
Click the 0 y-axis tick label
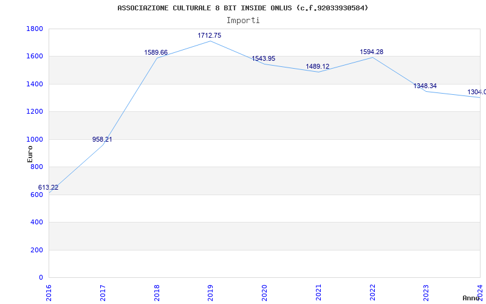(41, 278)
